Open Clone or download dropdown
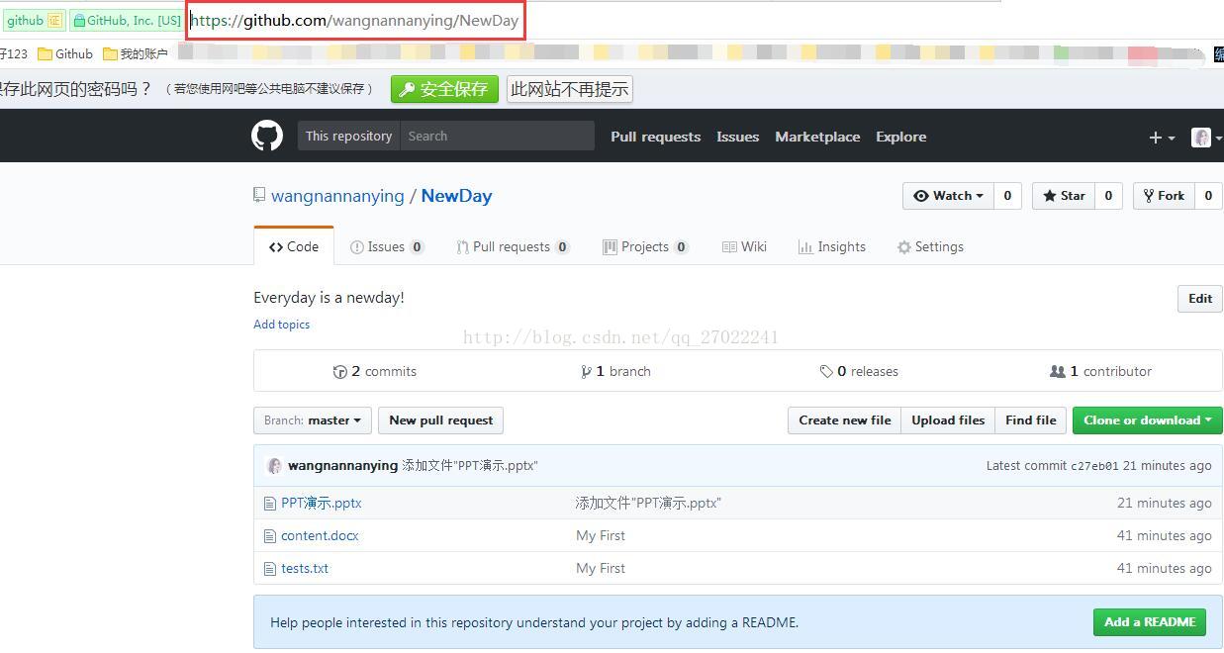Viewport: 1224px width, 653px height. click(x=1148, y=420)
